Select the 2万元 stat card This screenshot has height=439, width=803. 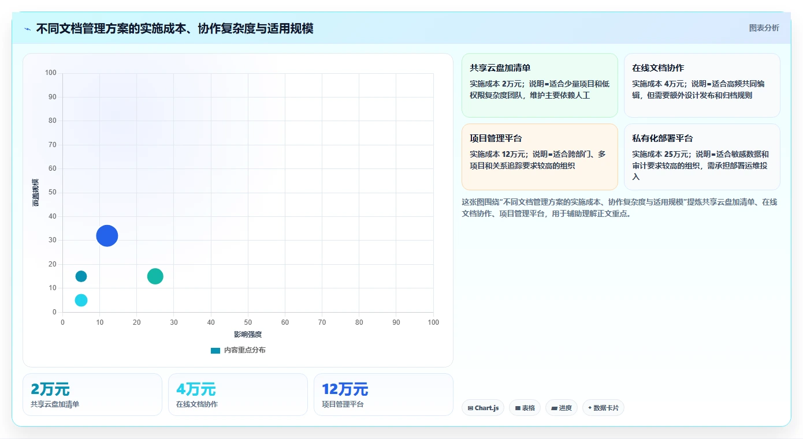tap(92, 395)
